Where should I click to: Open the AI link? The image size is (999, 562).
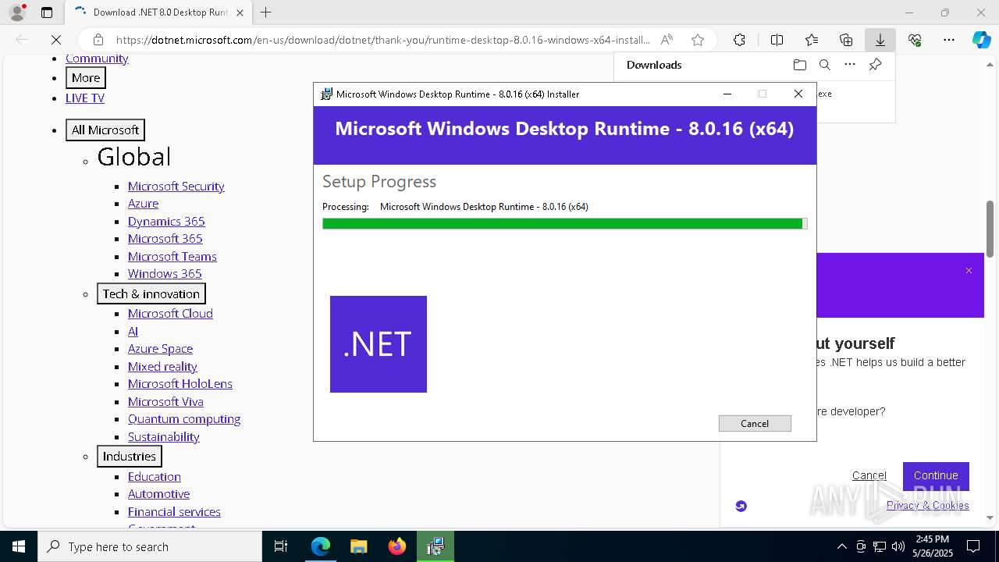133,331
